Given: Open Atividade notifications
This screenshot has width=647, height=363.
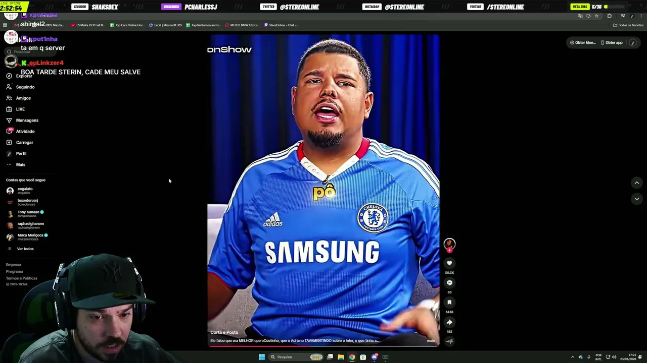Looking at the screenshot, I should [x=20, y=131].
